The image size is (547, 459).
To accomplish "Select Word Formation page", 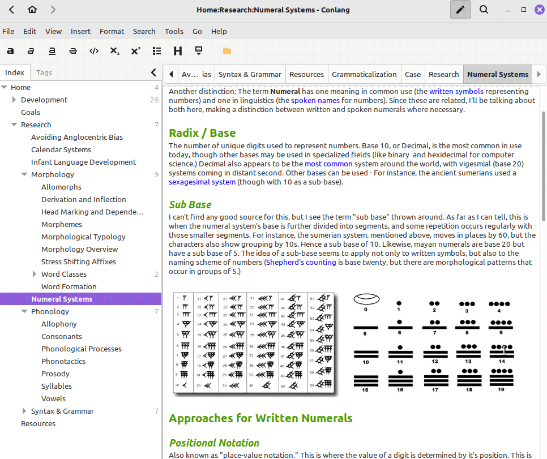I will 69,287.
